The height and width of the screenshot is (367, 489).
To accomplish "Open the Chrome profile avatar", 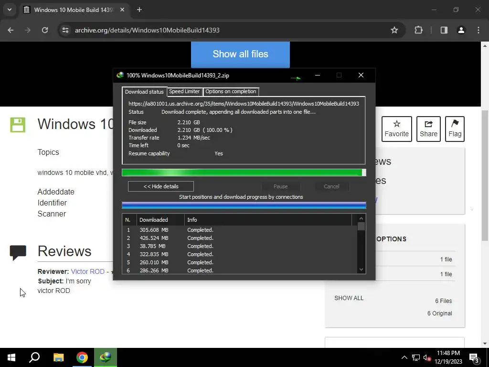I will click(461, 30).
